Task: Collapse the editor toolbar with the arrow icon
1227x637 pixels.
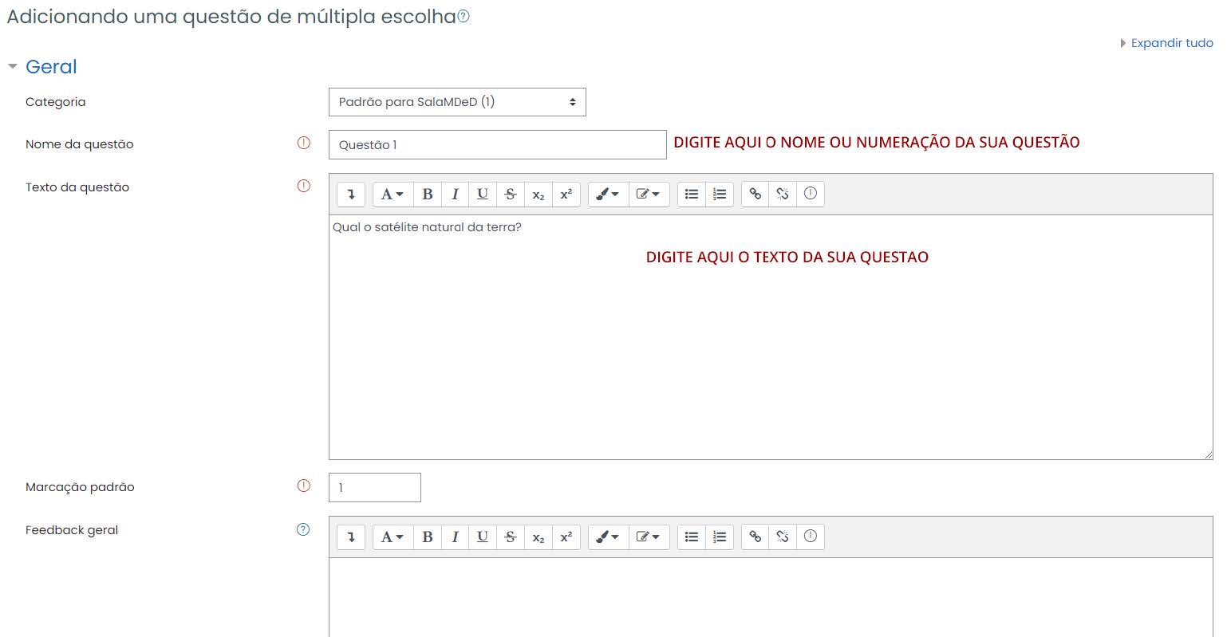Action: 351,194
